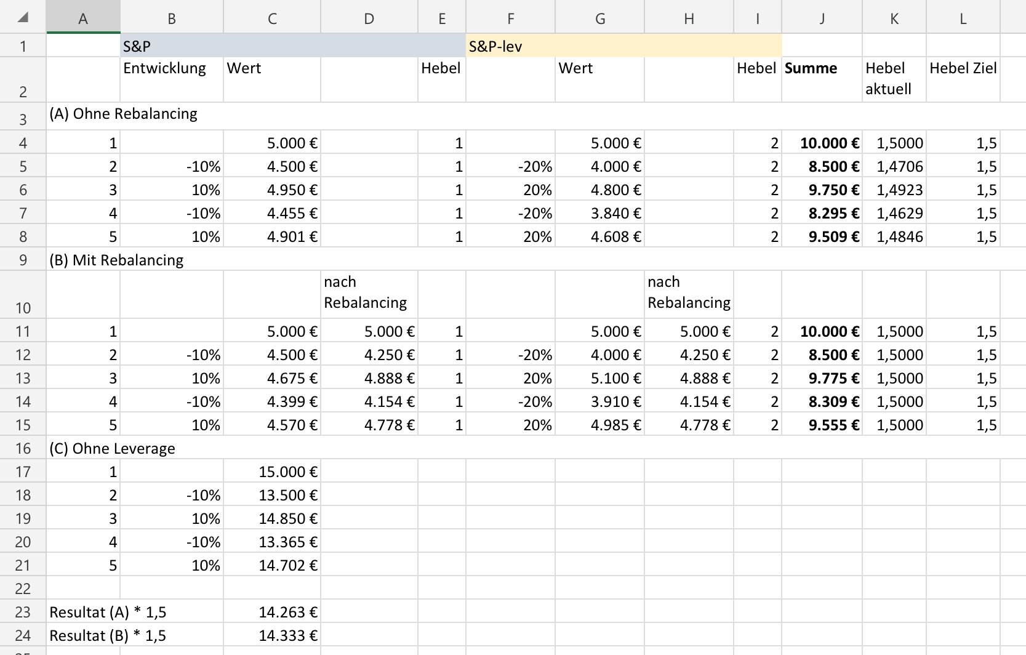This screenshot has width=1026, height=655.
Task: Click the nach Rebalancing cell in column D
Action: (x=369, y=294)
